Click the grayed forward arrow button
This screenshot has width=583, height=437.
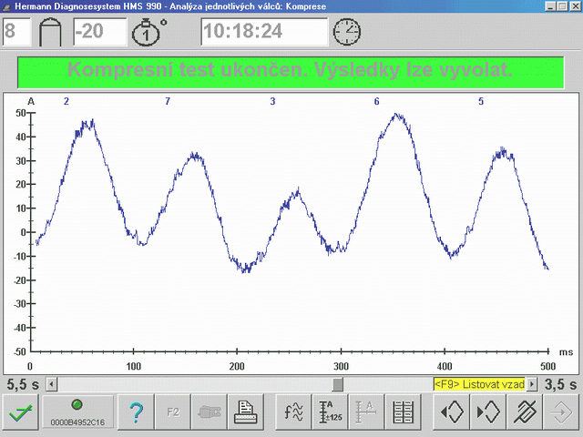click(x=561, y=412)
